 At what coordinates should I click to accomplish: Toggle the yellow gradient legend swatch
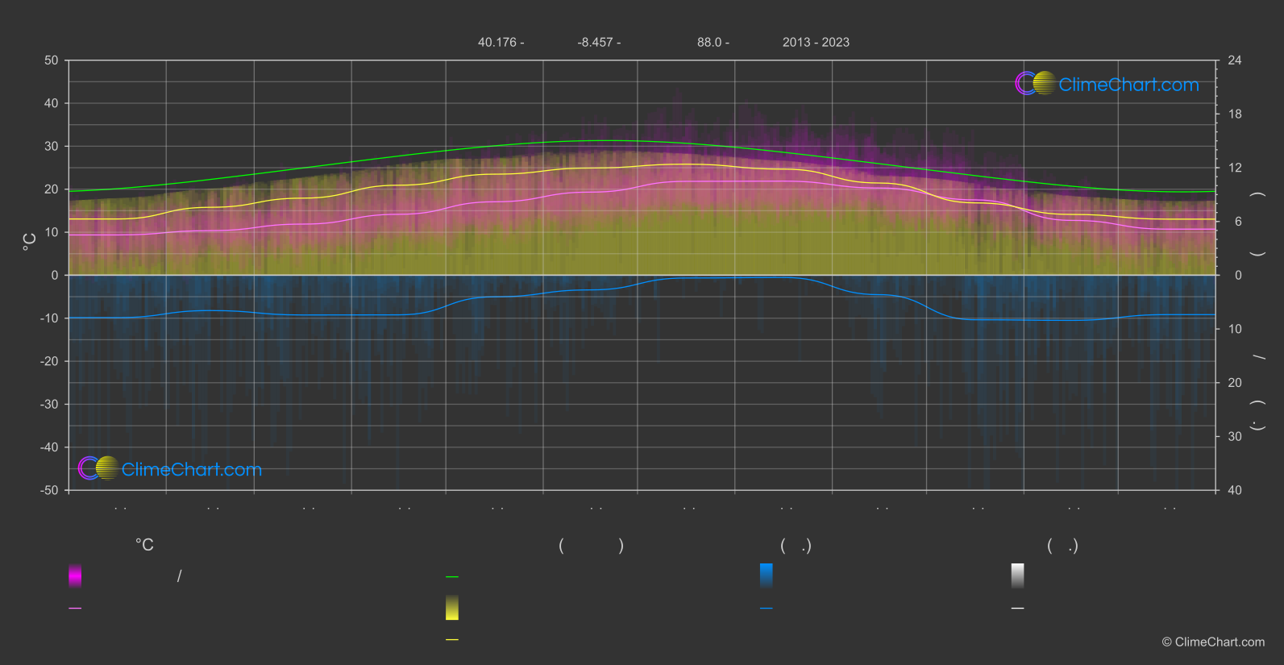coord(452,608)
